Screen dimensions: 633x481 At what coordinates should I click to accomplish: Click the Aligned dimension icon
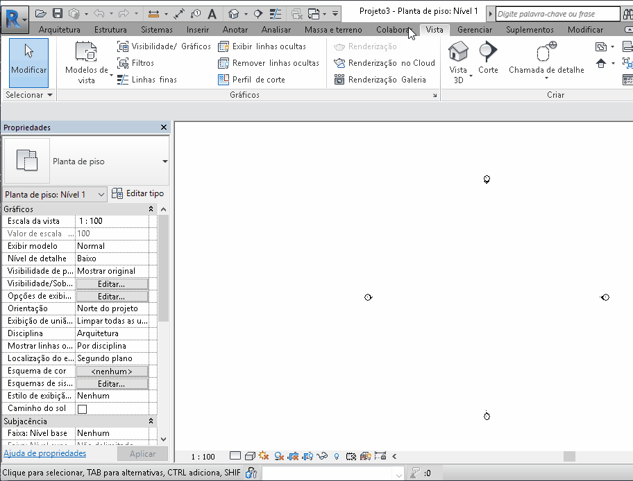coord(179,14)
